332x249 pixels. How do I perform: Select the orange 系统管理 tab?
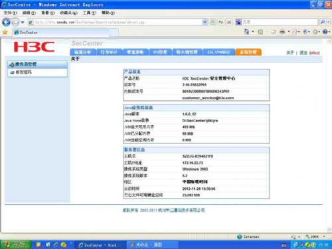(248, 52)
